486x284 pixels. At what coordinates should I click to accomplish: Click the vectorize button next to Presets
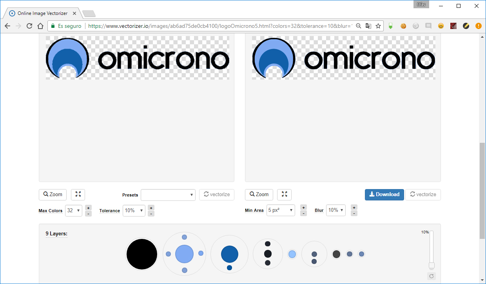pyautogui.click(x=217, y=195)
